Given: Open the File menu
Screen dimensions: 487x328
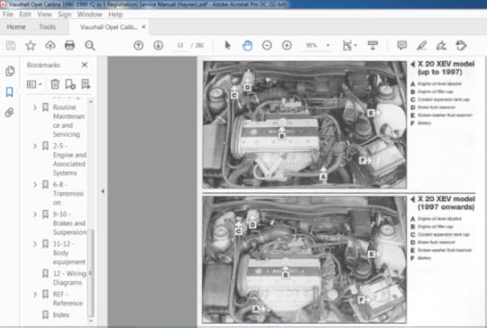Looking at the screenshot, I should pos(8,14).
